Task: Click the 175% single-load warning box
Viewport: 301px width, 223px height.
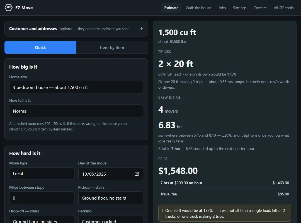Action: pos(225,213)
